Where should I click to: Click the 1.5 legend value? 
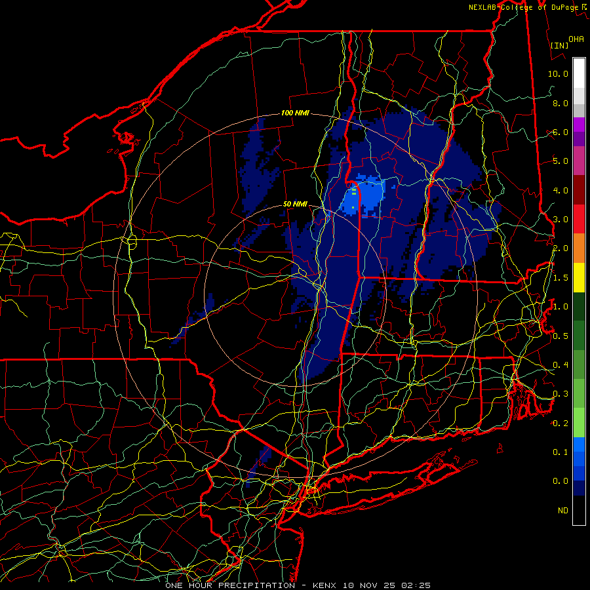(x=560, y=278)
